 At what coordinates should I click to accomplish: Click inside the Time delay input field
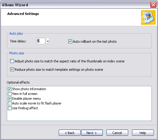point(41,41)
